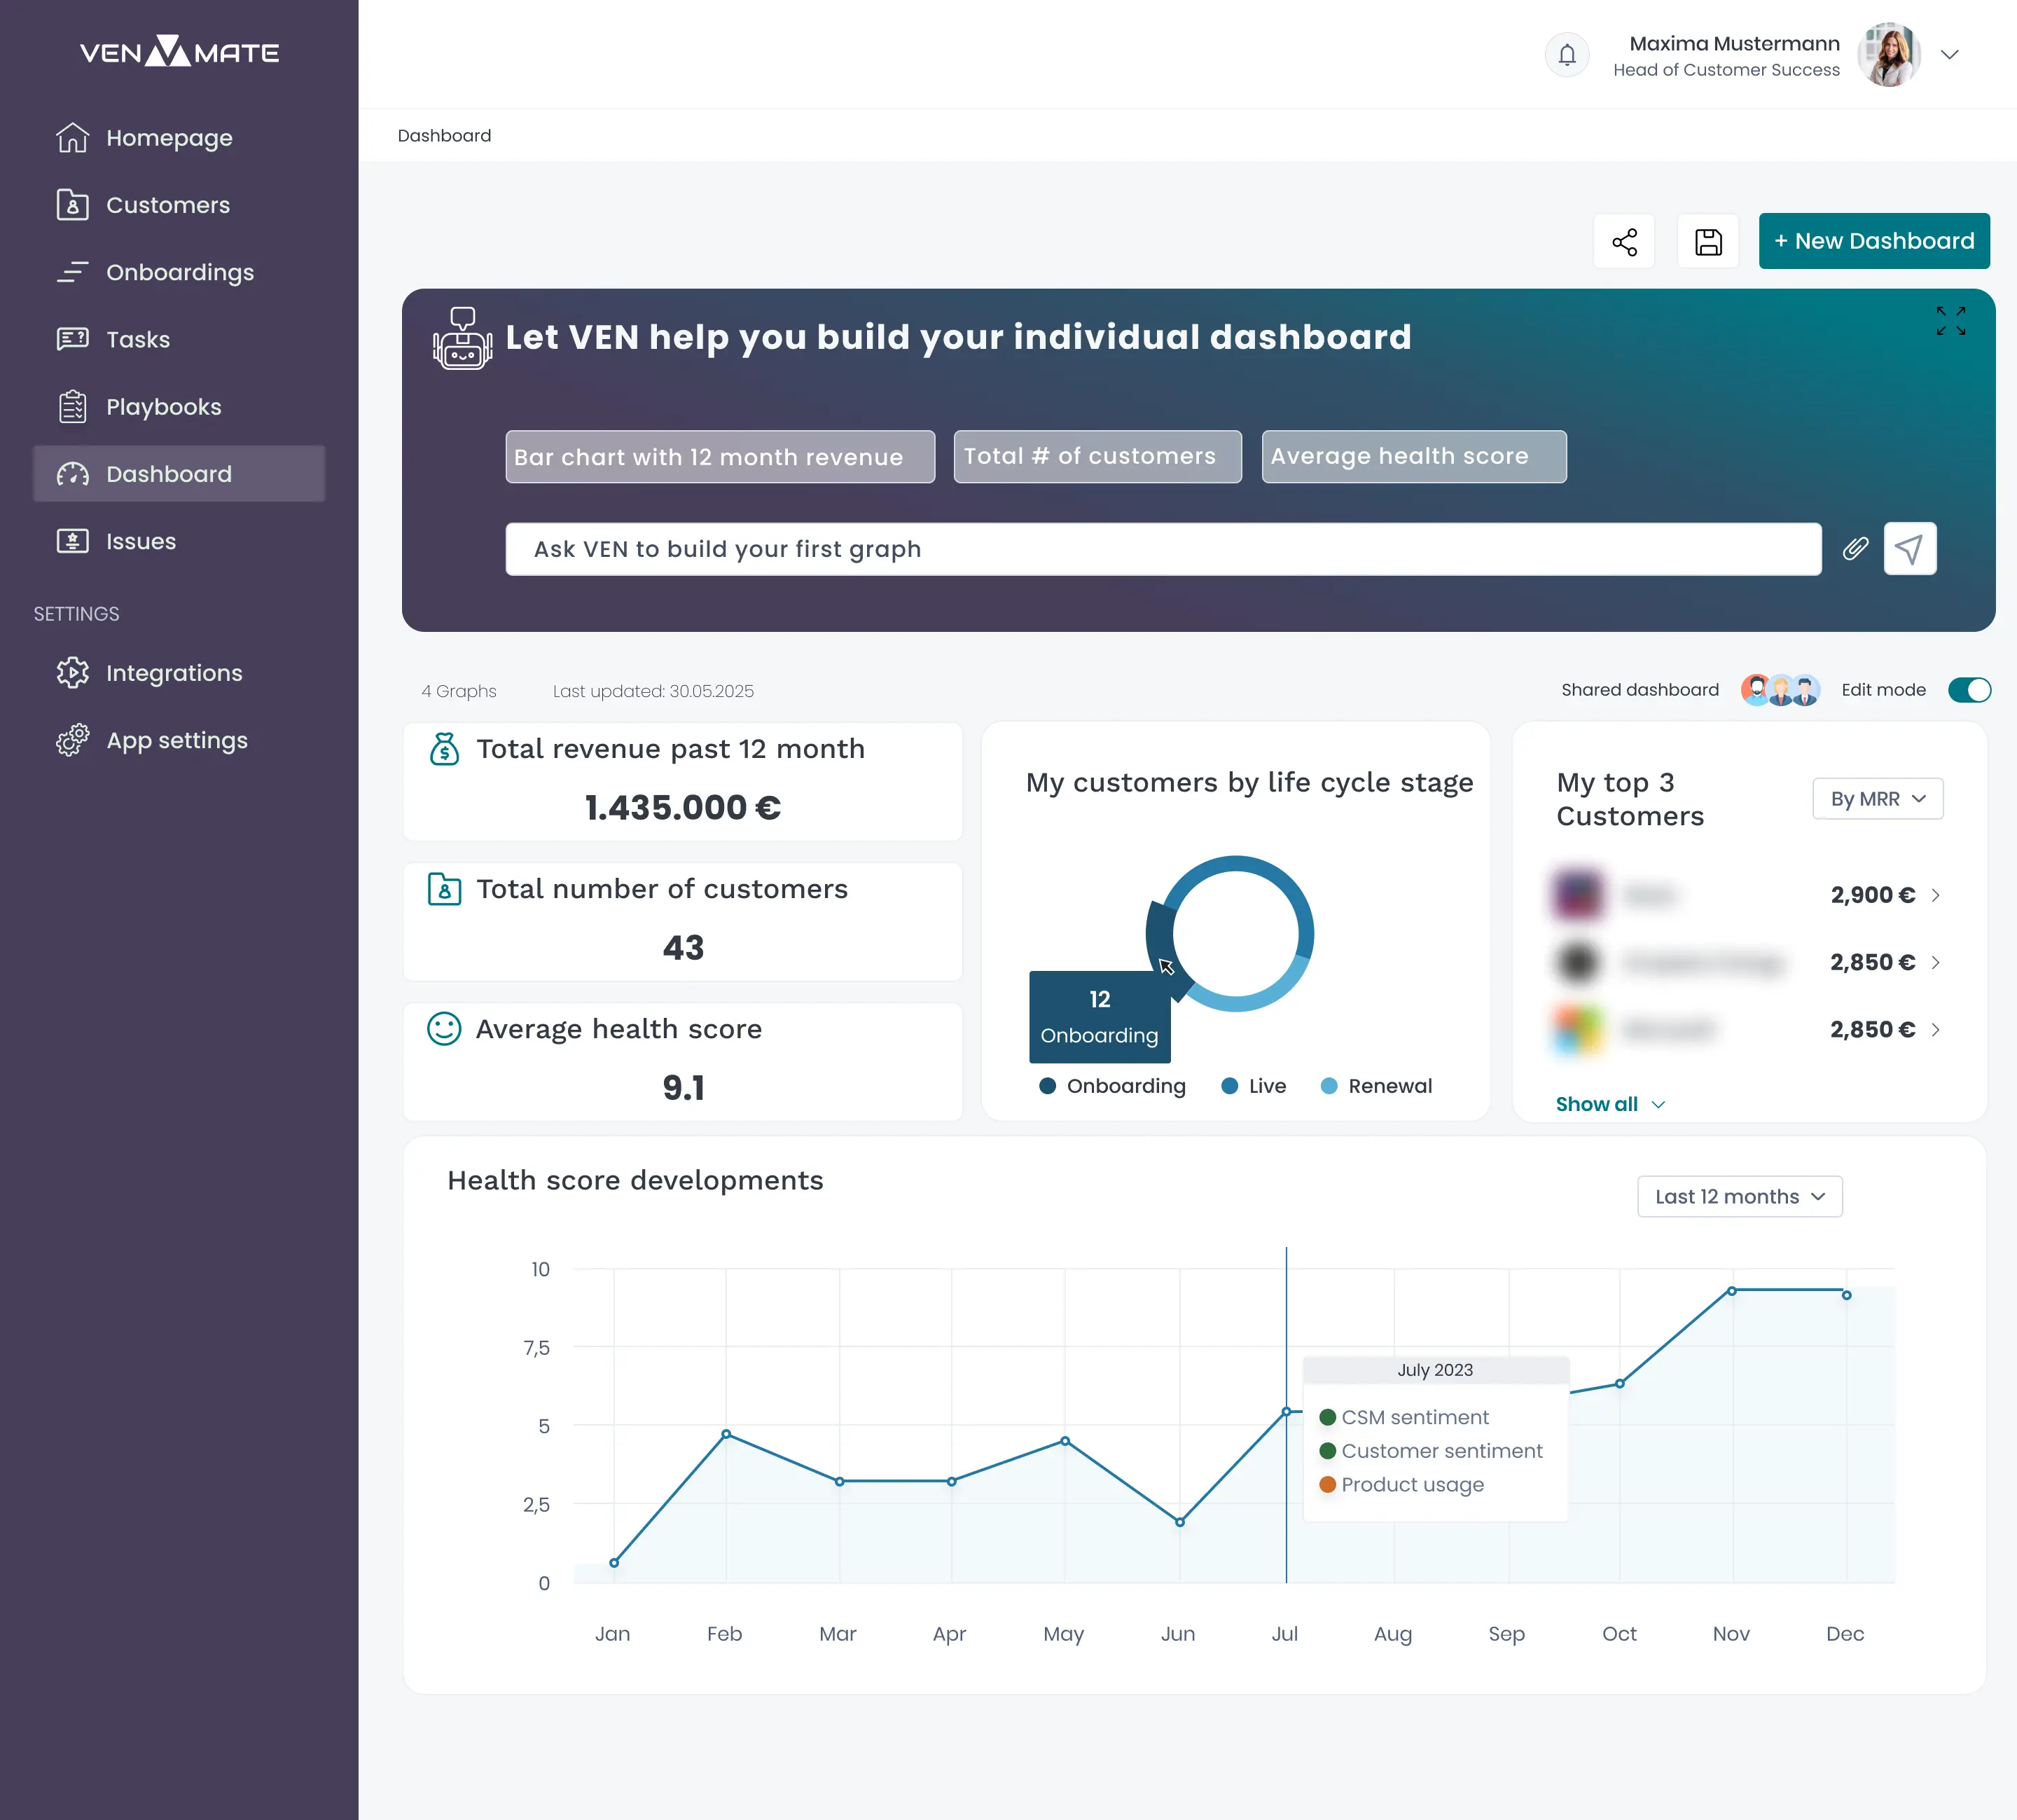
Task: Navigate to Customers in the sidebar
Action: 166,205
